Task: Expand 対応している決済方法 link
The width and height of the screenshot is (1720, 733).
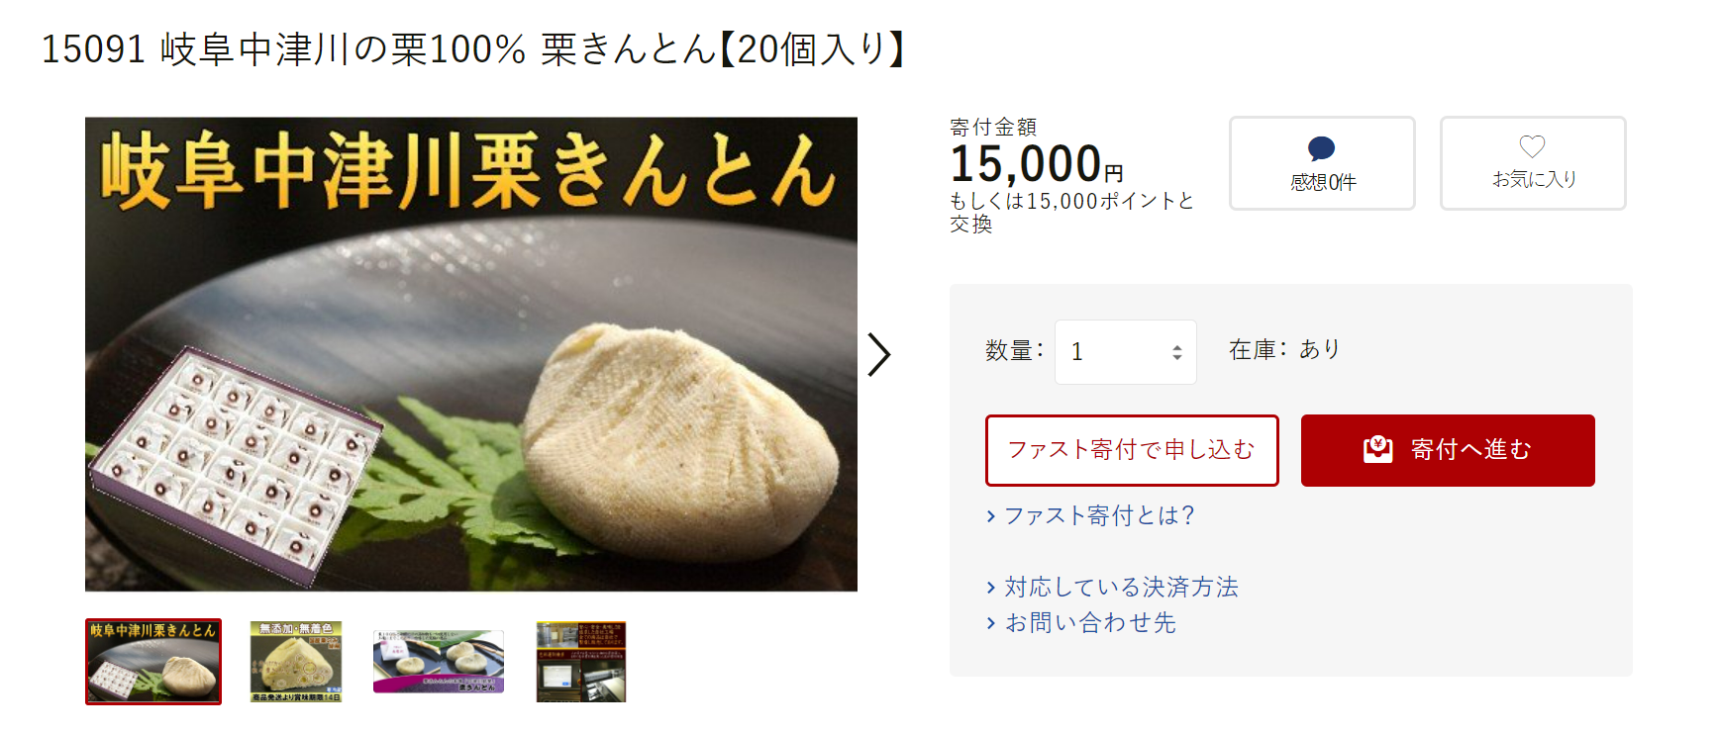Action: (x=1112, y=587)
